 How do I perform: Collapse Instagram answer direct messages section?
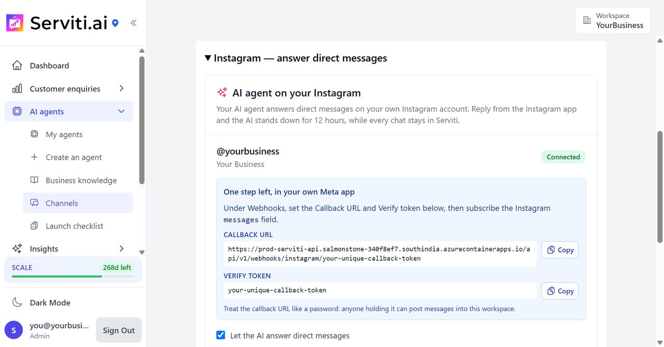click(296, 58)
